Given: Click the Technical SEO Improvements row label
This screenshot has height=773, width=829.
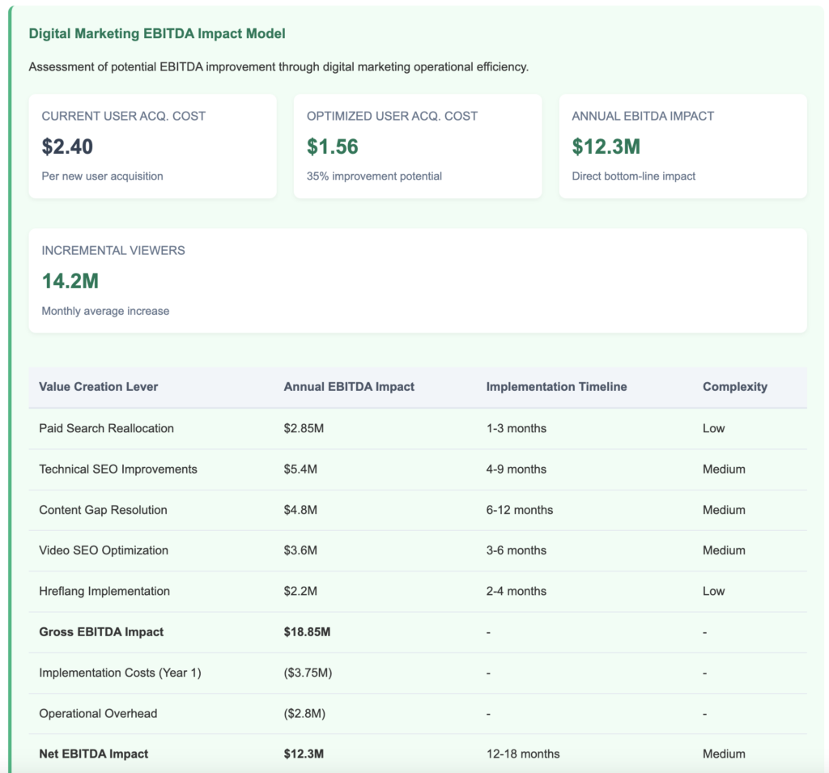Looking at the screenshot, I should point(117,469).
